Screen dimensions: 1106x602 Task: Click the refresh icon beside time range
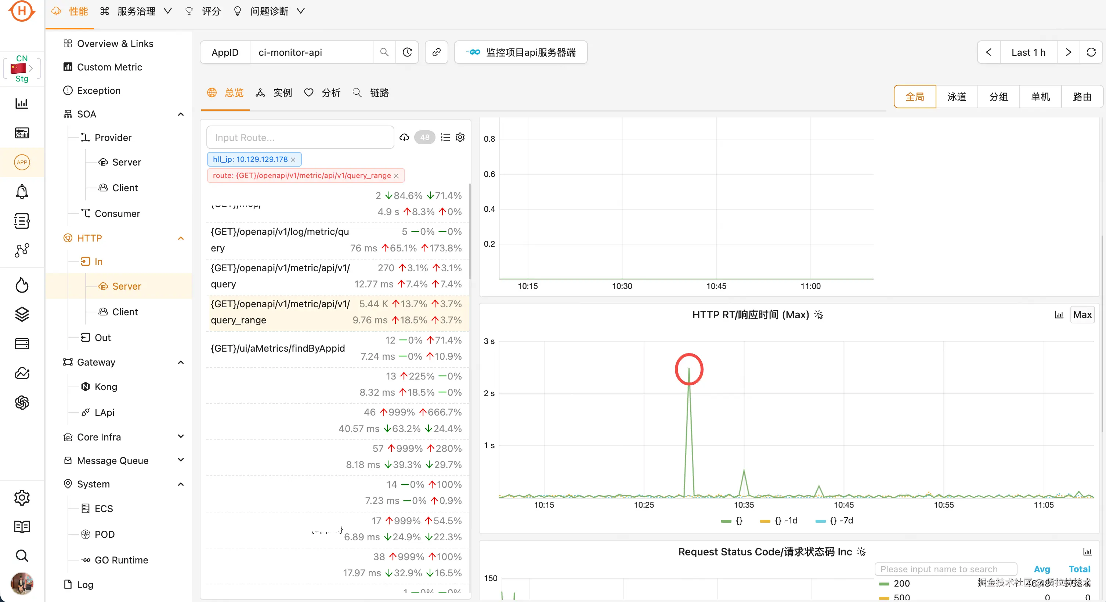pos(1091,52)
